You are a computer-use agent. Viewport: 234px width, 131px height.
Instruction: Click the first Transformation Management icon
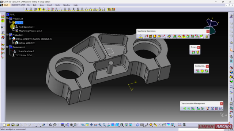(184, 108)
